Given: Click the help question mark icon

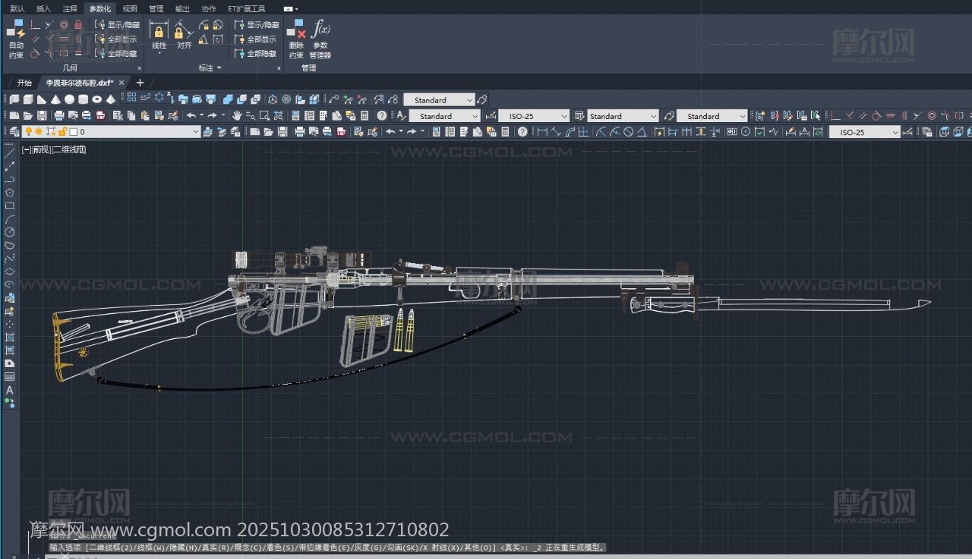Looking at the screenshot, I should pyautogui.click(x=382, y=116).
